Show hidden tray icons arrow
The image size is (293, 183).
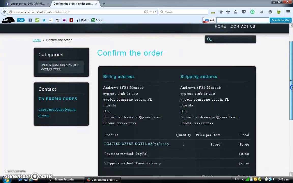tap(243, 179)
